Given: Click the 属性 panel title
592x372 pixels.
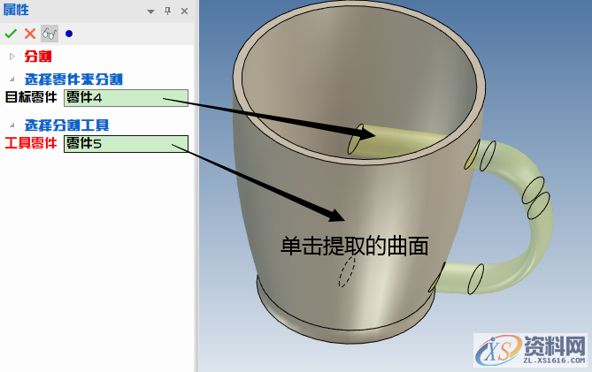Looking at the screenshot, I should pos(16,10).
